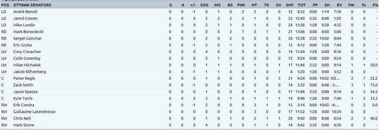Sort players by the FW header

pyautogui.click(x=351, y=5)
